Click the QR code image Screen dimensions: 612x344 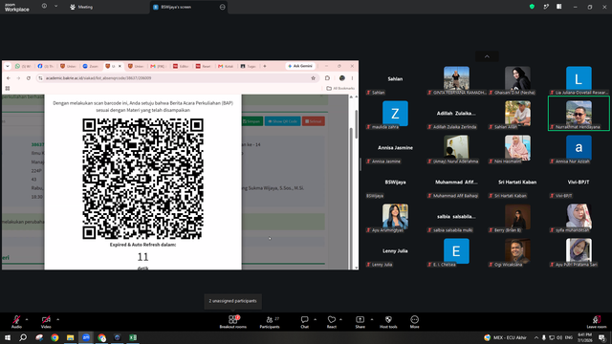click(142, 179)
